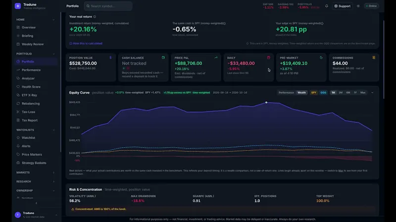Click the 56.2% volatility value
This screenshot has height=222, width=396.
tap(75, 201)
